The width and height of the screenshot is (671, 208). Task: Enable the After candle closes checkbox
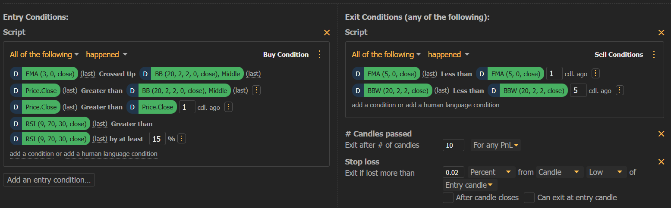tap(448, 198)
